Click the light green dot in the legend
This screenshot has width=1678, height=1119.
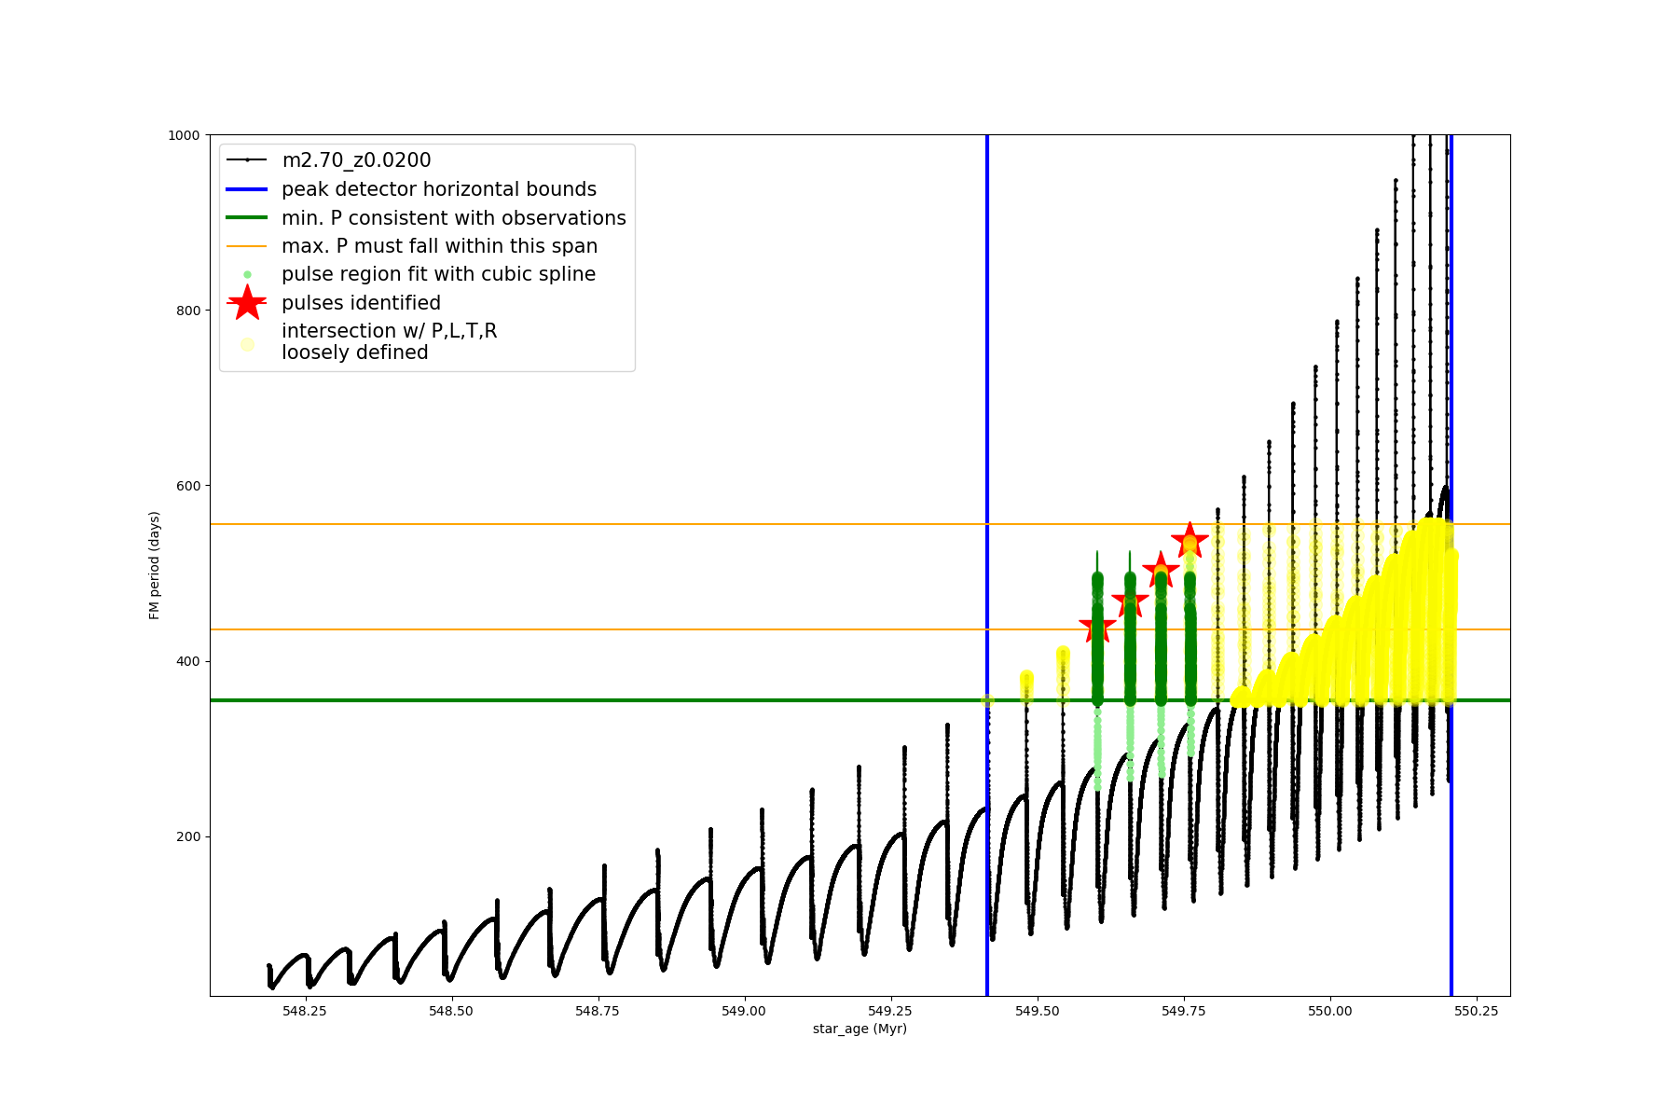(247, 275)
